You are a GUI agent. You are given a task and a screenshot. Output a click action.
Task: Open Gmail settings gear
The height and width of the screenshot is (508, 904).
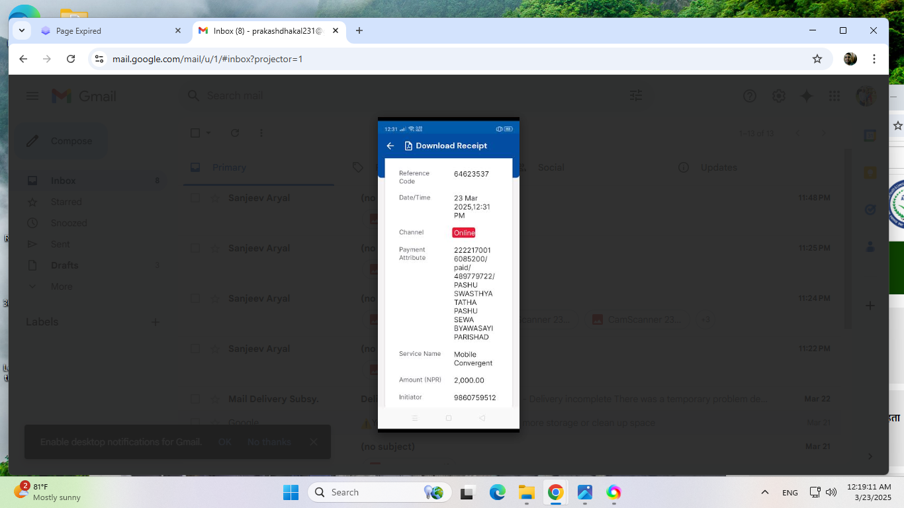tap(778, 96)
